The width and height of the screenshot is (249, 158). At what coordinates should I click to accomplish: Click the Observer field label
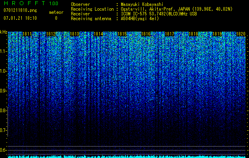pos(80,4)
